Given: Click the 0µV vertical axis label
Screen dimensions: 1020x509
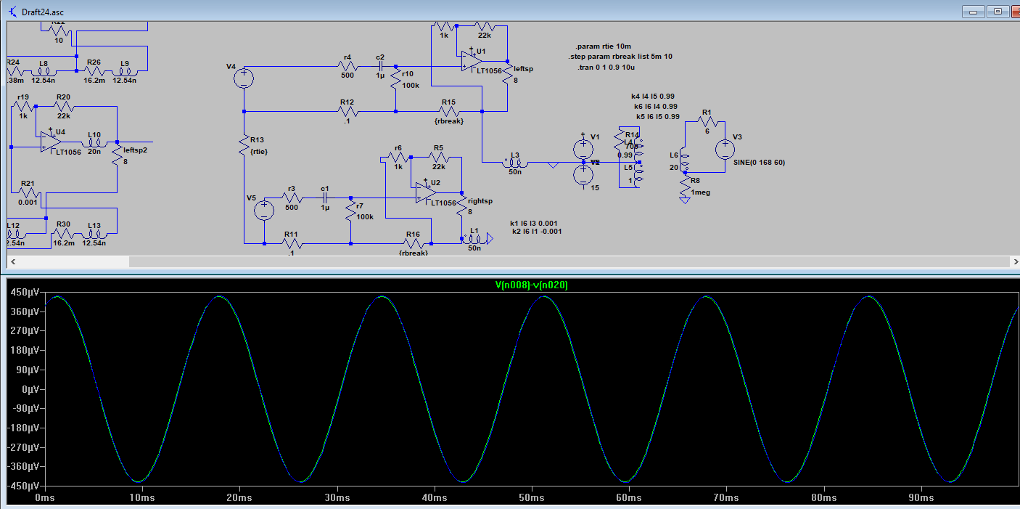Looking at the screenshot, I should pyautogui.click(x=30, y=389).
